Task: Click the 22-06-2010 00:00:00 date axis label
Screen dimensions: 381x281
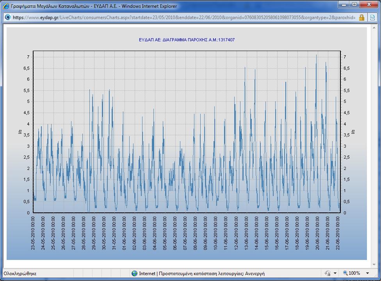Action: tap(338, 233)
